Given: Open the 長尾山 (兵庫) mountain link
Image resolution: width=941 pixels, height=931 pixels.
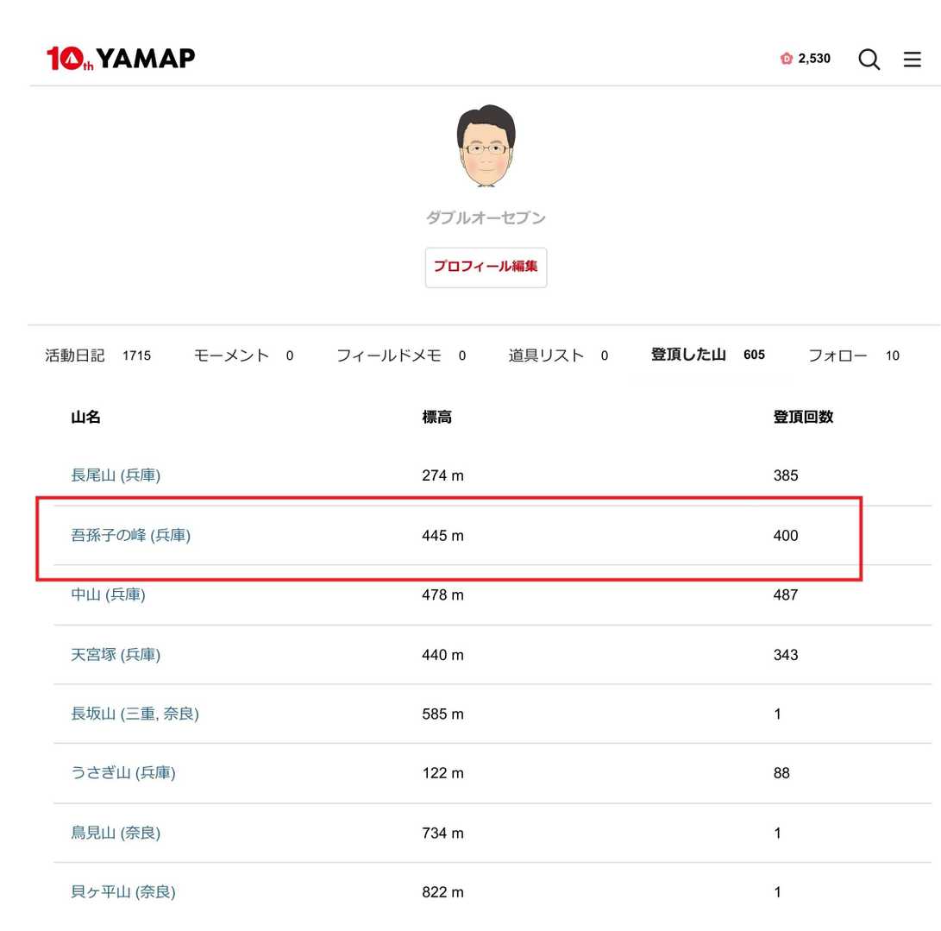Looking at the screenshot, I should tap(116, 475).
